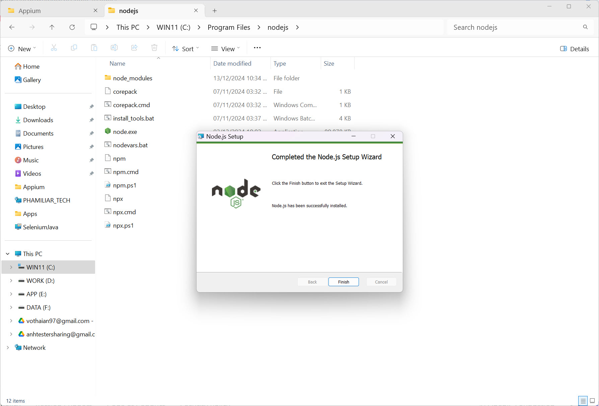
Task: Collapse the This PC tree node
Action: pos(8,254)
